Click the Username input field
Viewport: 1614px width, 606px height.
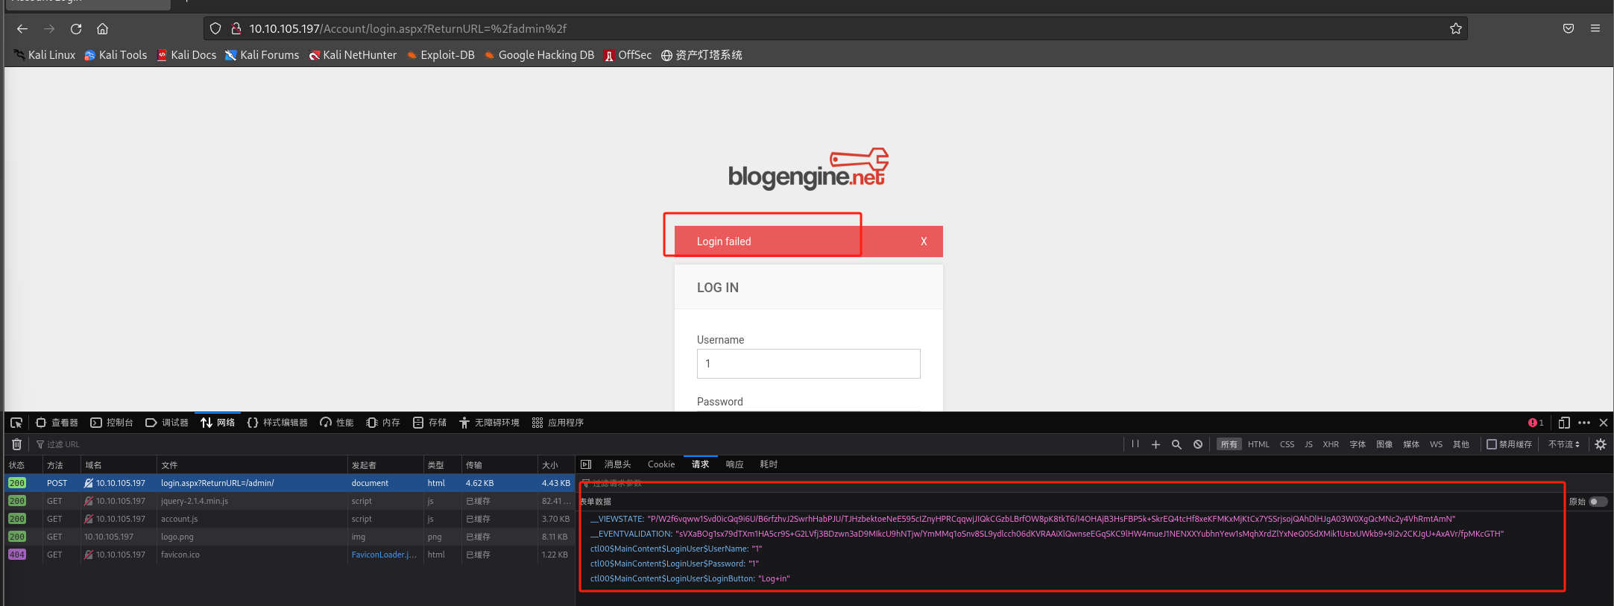pyautogui.click(x=808, y=364)
